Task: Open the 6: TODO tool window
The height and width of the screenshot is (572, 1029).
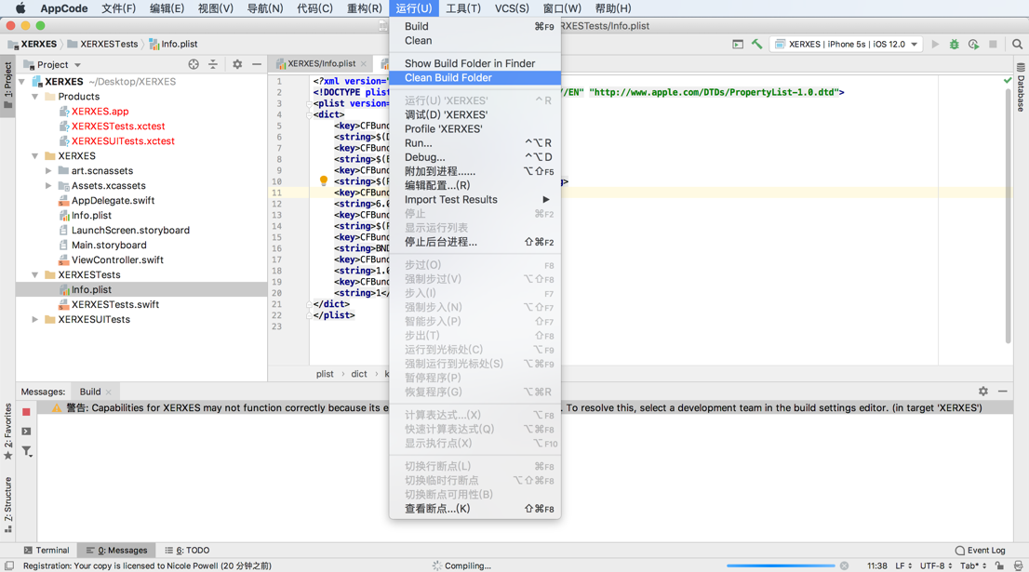Action: (188, 551)
